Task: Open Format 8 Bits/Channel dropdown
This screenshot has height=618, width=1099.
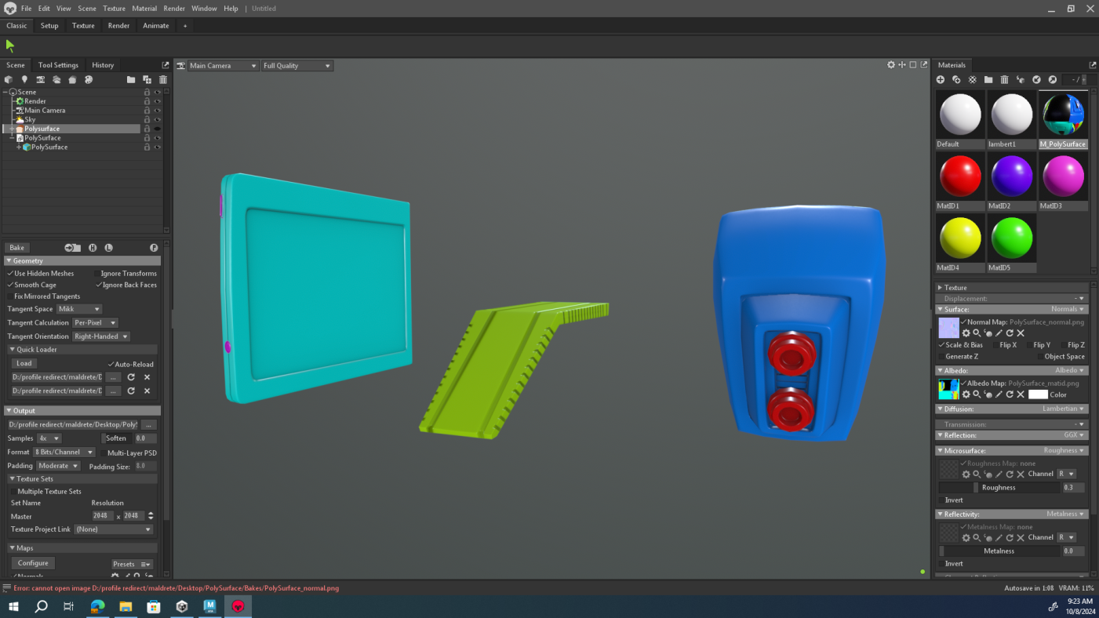Action: (x=64, y=453)
